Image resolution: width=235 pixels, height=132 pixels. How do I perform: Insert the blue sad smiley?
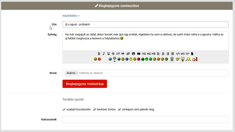click(x=127, y=59)
